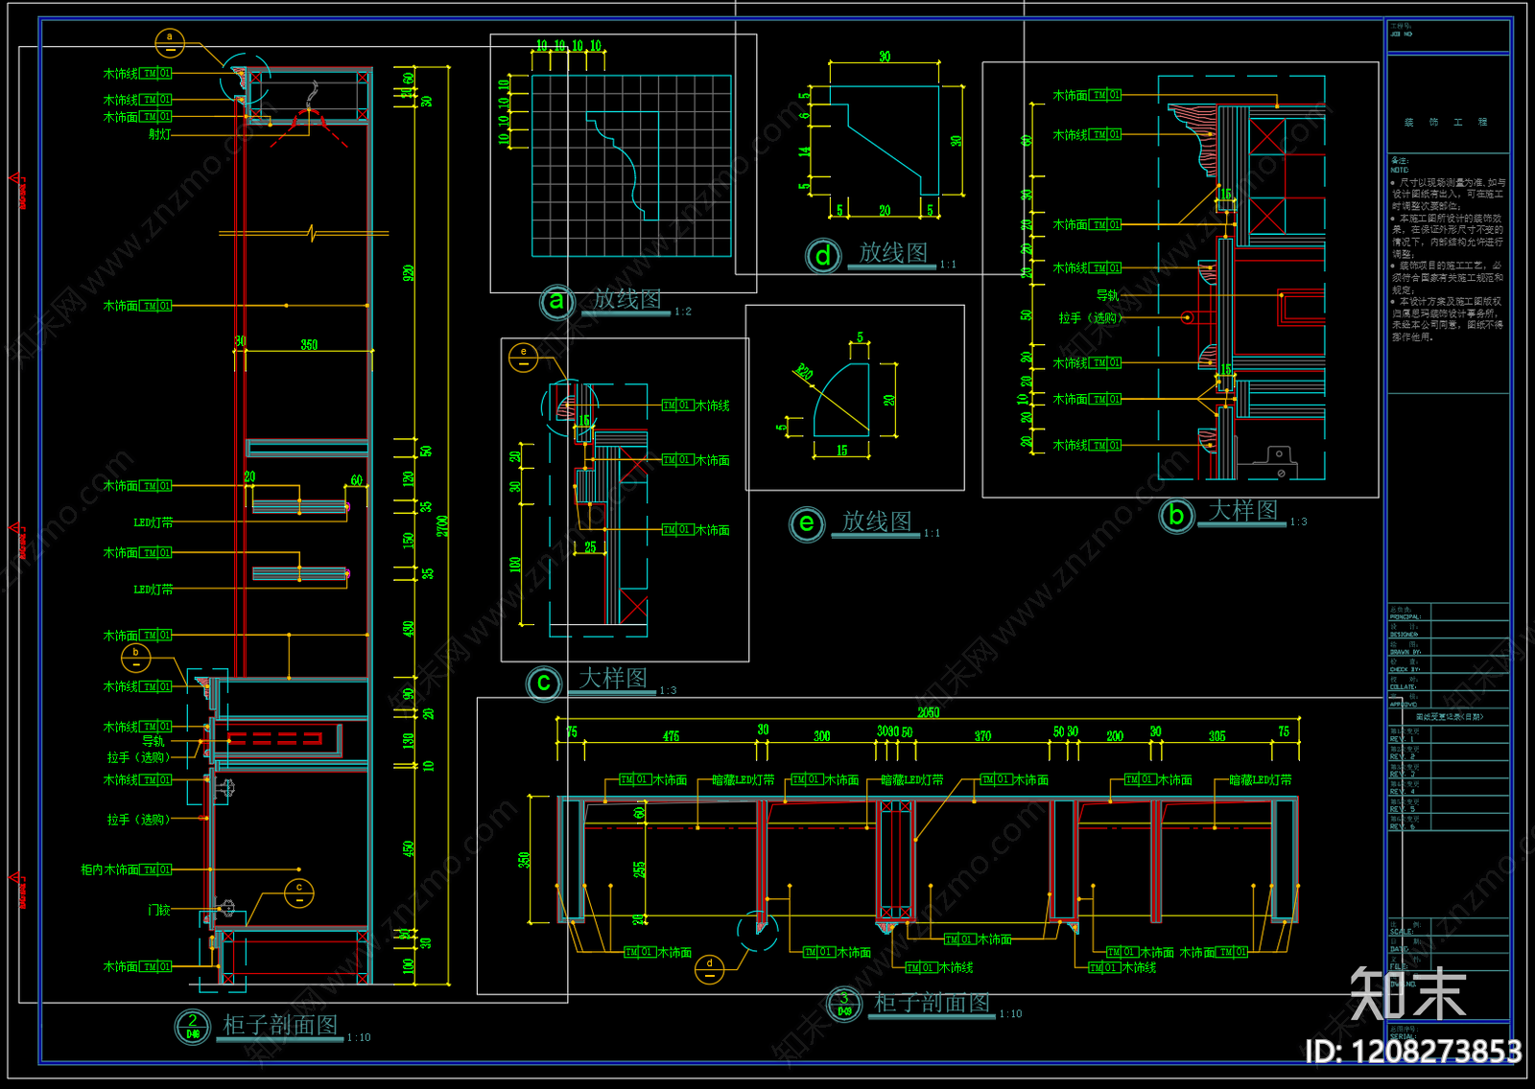Select the section bubble numbered 2

coord(192,1027)
